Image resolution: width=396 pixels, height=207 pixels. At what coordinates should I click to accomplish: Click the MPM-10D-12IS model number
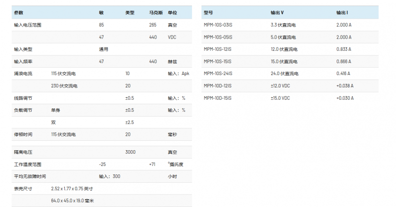click(x=218, y=85)
